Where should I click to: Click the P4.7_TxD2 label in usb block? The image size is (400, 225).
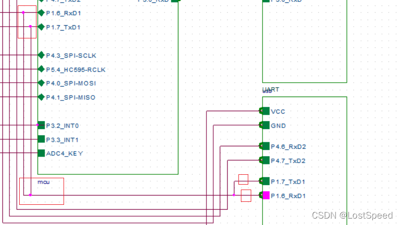click(288, 161)
